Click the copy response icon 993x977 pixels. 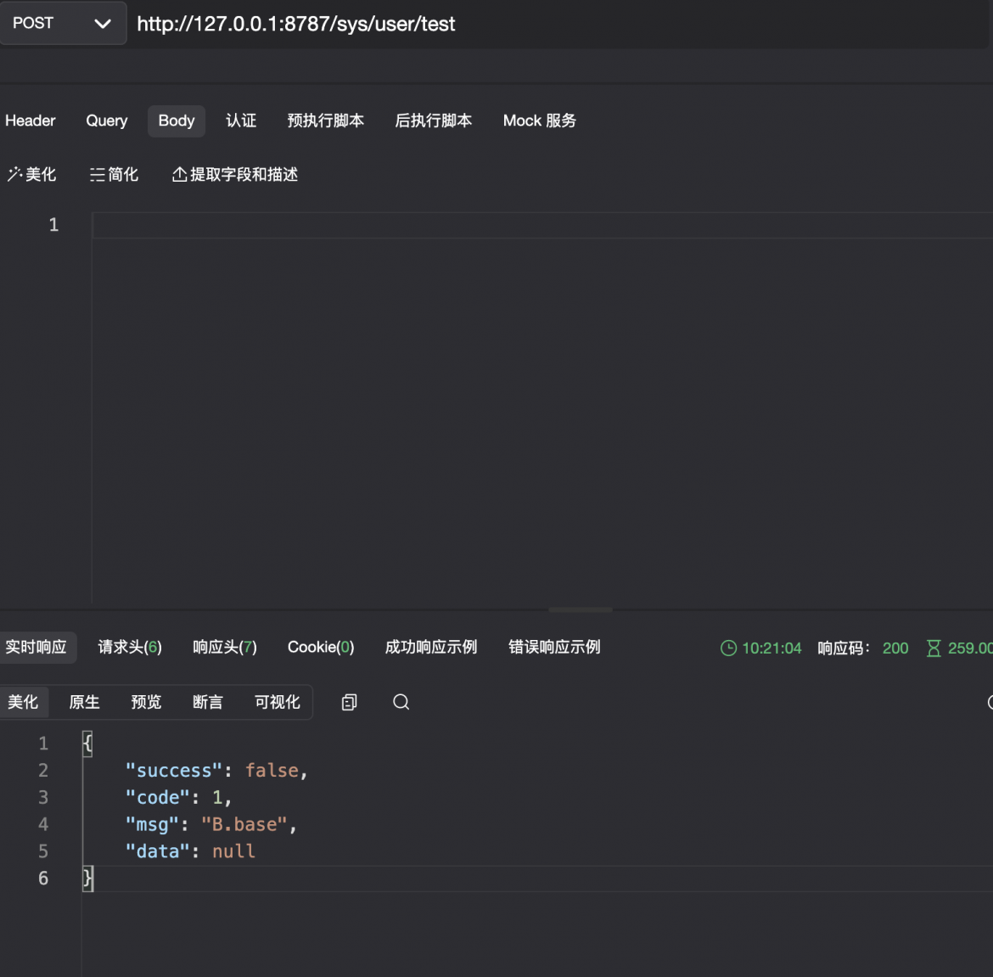click(349, 702)
